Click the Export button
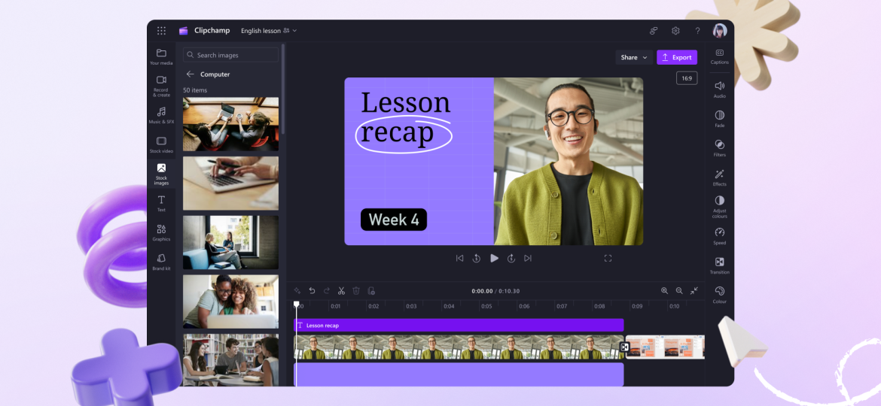 (x=676, y=57)
